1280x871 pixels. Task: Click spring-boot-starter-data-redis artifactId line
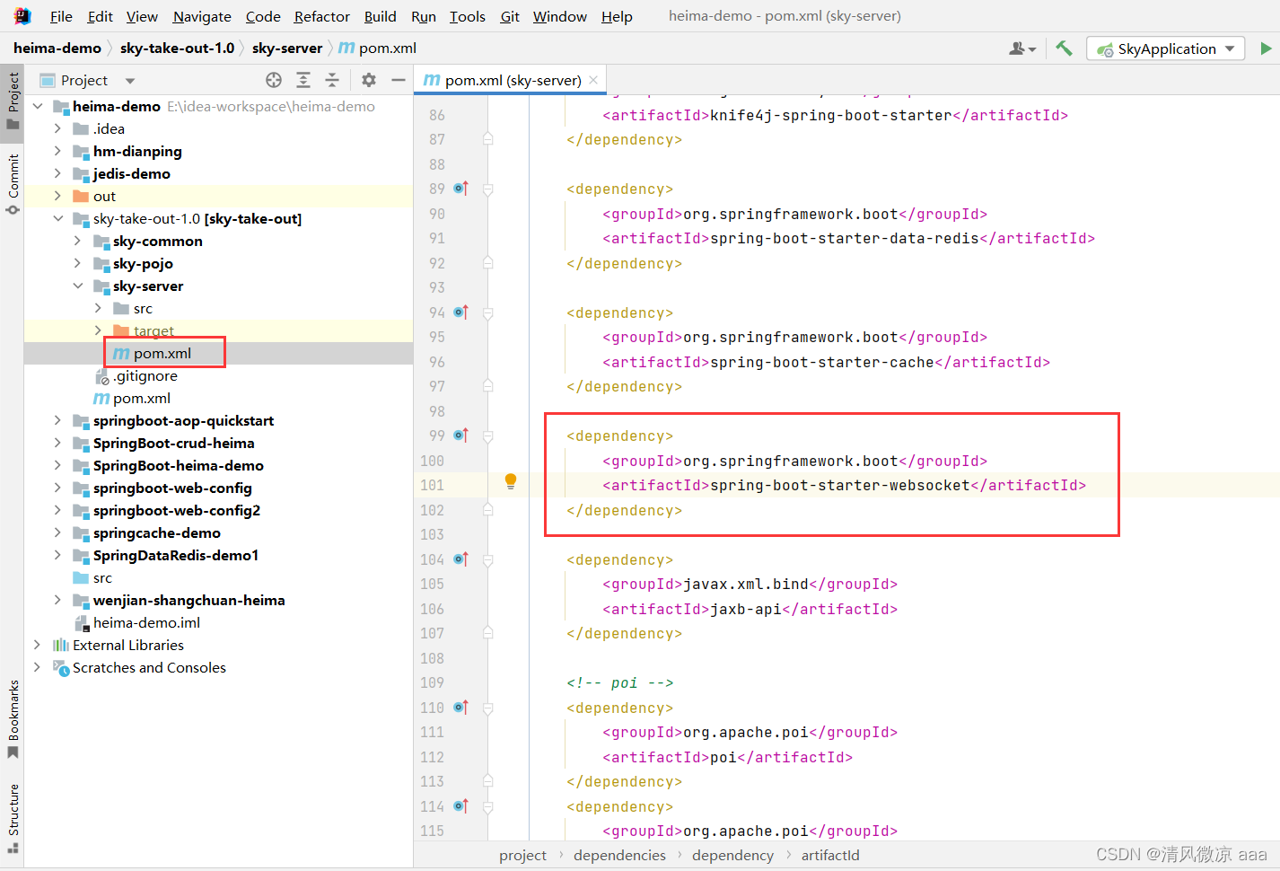(848, 238)
